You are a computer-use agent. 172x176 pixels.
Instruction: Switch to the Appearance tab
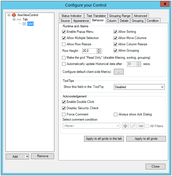[x=81, y=21]
